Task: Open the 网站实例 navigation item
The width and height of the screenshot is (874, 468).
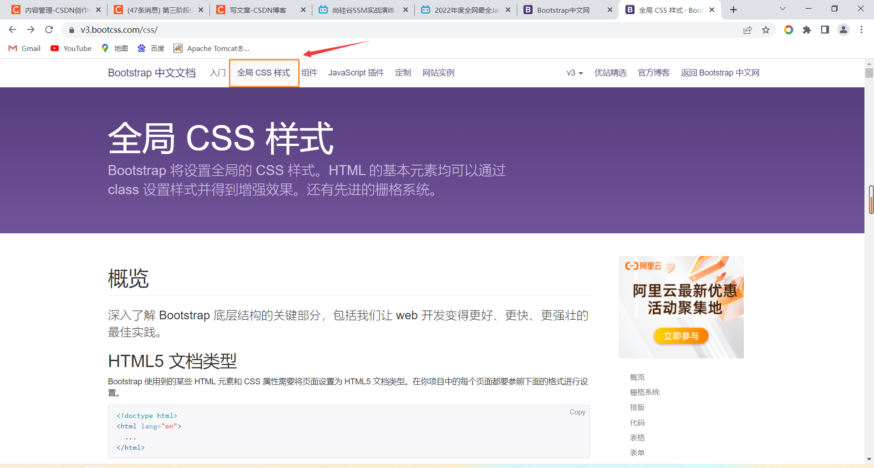Action: (x=438, y=73)
